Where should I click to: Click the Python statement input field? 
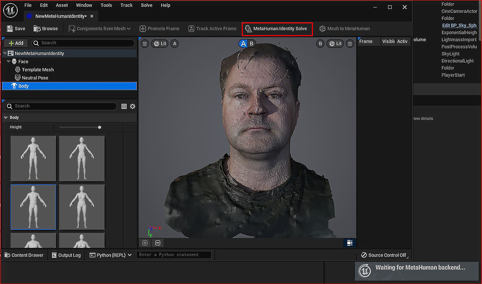coord(174,255)
